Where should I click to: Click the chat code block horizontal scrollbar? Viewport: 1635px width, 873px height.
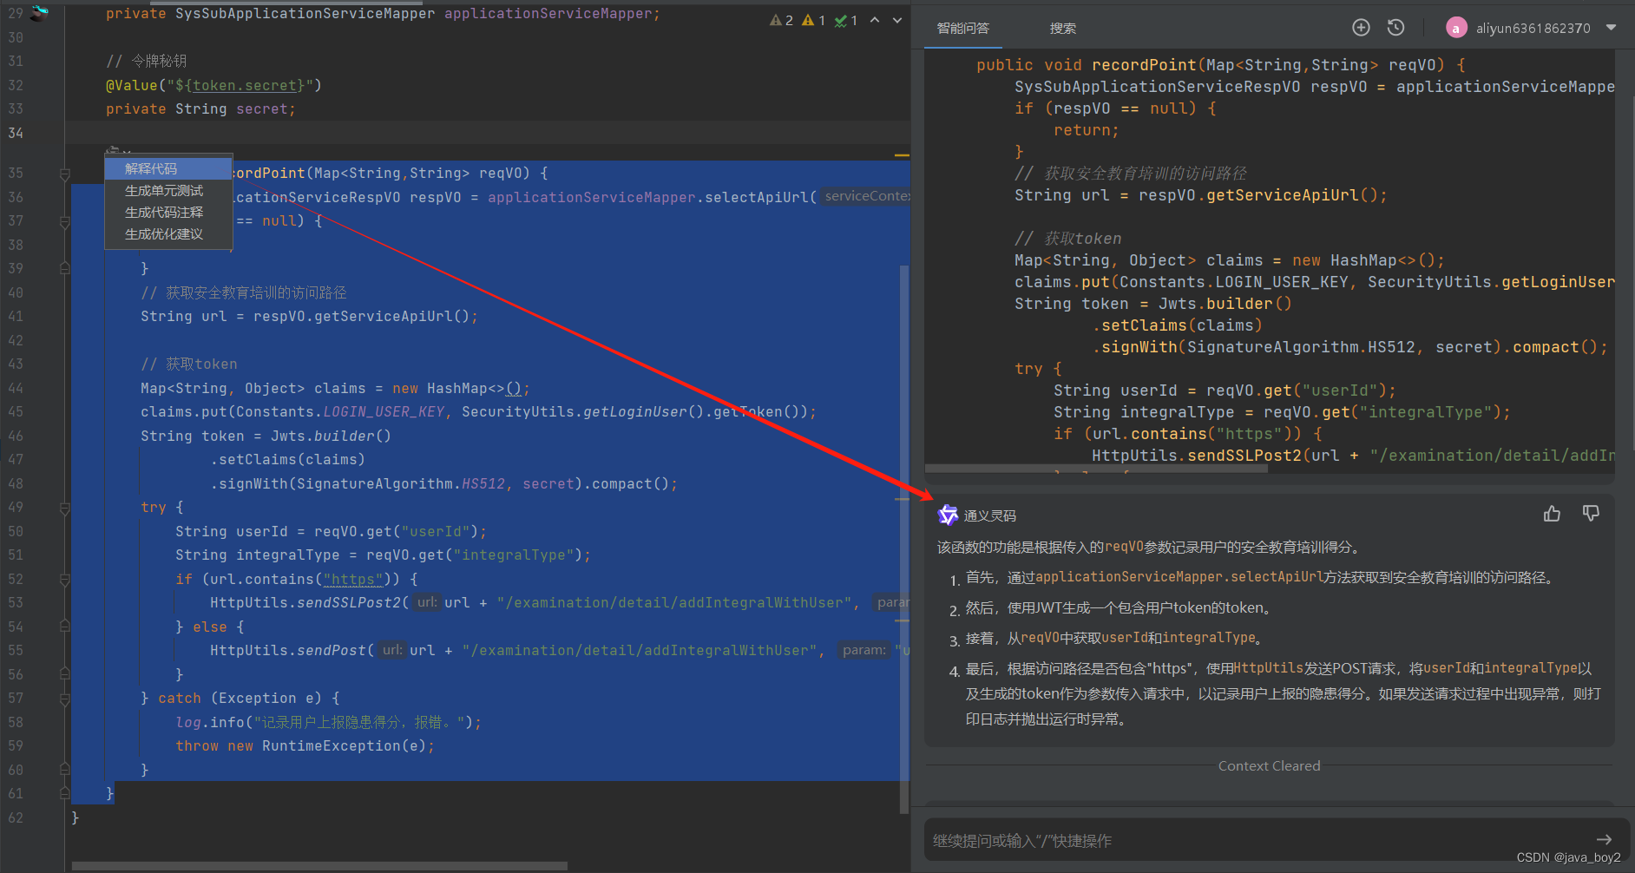(1097, 469)
